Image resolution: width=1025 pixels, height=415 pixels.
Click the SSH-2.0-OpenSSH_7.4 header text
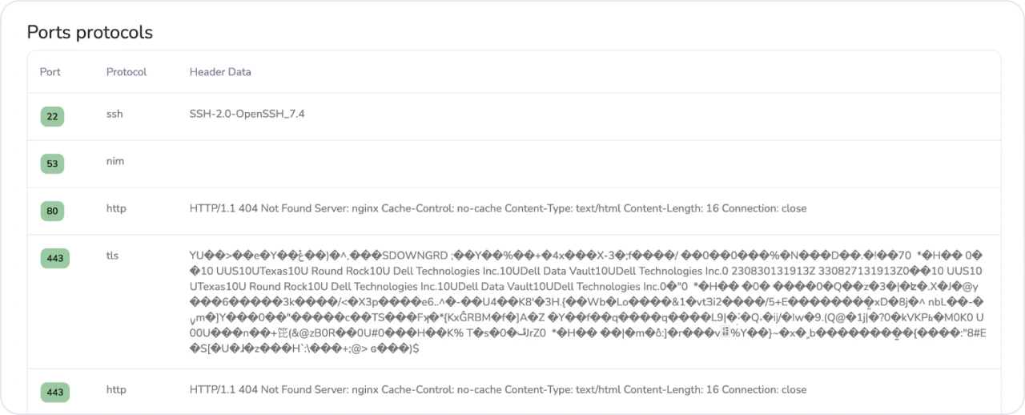click(x=247, y=114)
